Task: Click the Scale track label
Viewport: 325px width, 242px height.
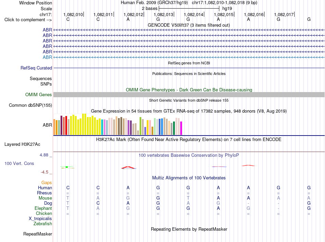Action: click(46, 9)
